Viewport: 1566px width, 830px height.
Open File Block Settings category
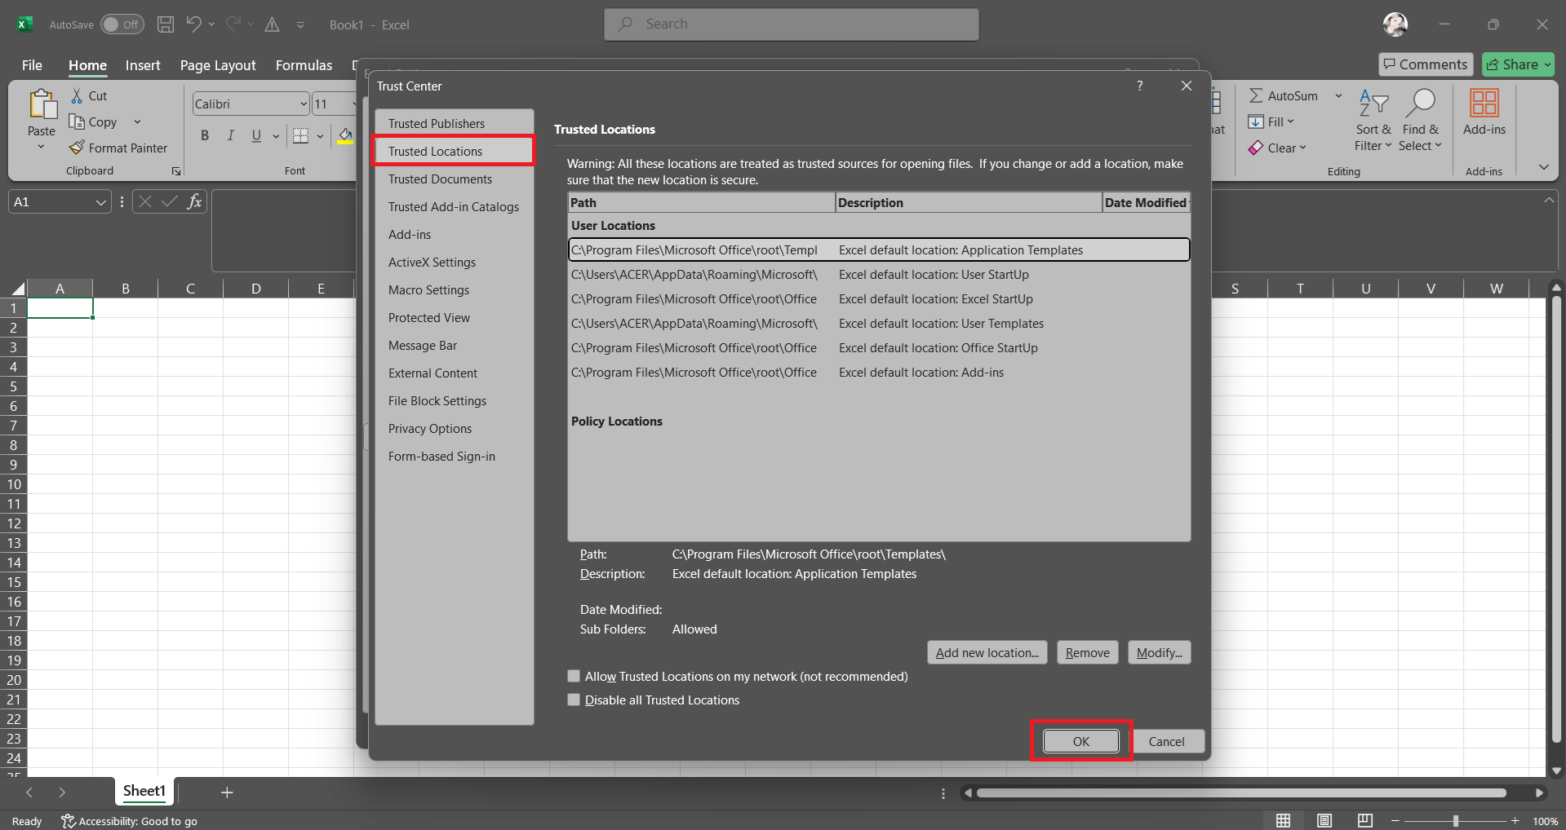[x=454, y=401]
